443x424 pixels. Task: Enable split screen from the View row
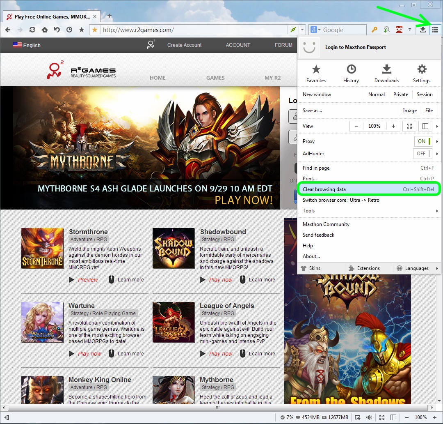tap(425, 126)
